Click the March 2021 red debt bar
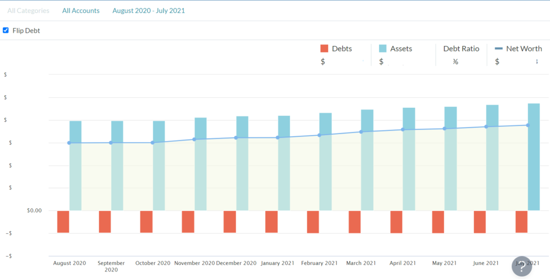The height and width of the screenshot is (279, 550). (354, 222)
